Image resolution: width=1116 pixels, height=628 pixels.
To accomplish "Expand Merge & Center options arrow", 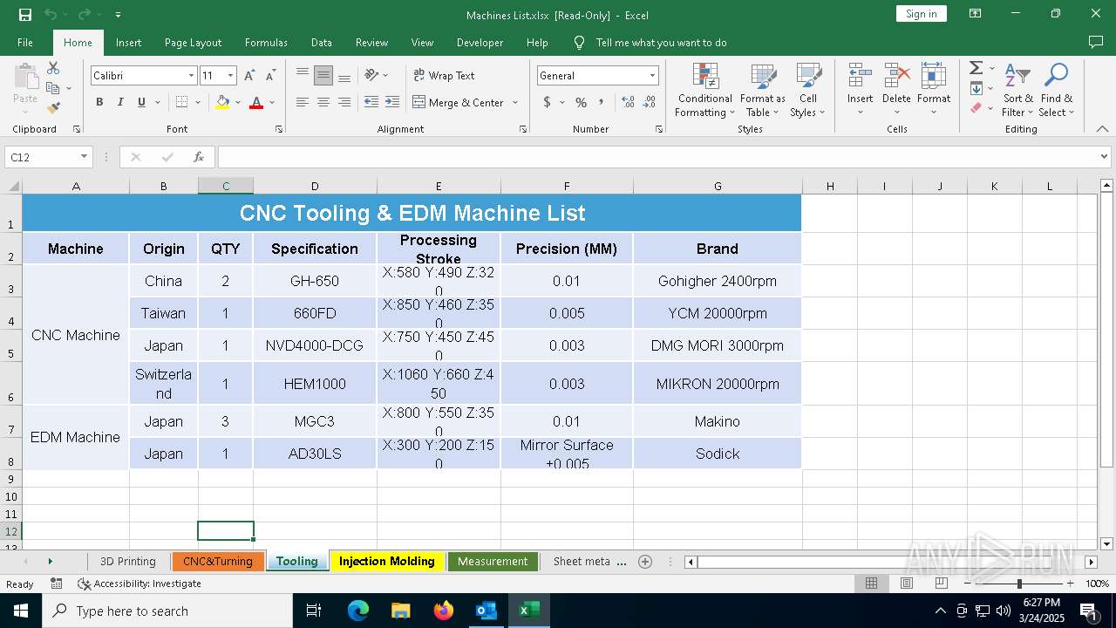I will pos(515,102).
